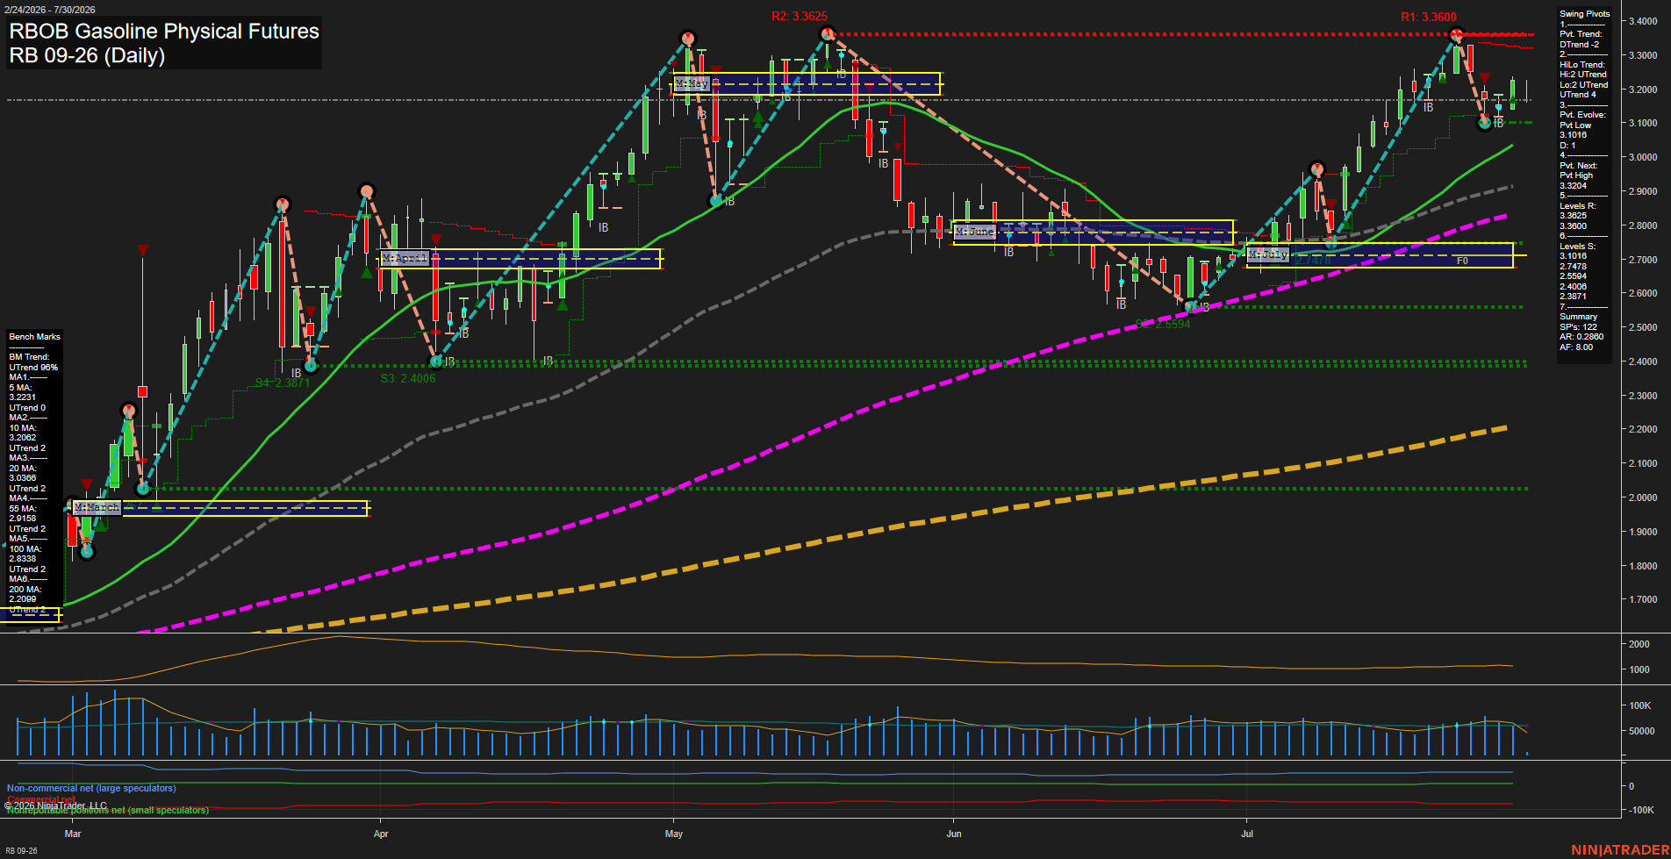Screen dimensions: 1671x859
Task: Click the swing pivot high marker at R2 3.3625
Action: pyautogui.click(x=827, y=34)
